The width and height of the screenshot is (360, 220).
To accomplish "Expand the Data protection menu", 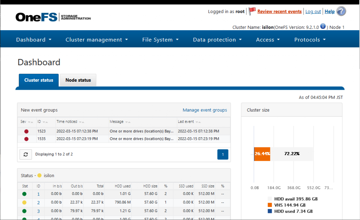I will tap(217, 39).
